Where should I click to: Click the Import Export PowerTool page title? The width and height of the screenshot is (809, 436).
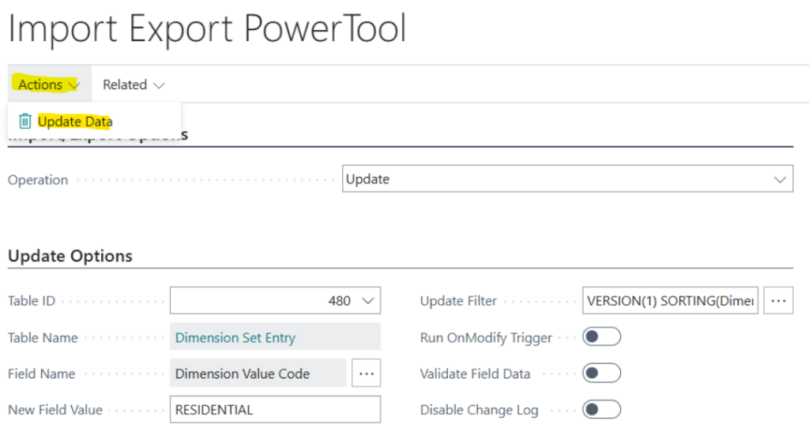click(x=207, y=29)
